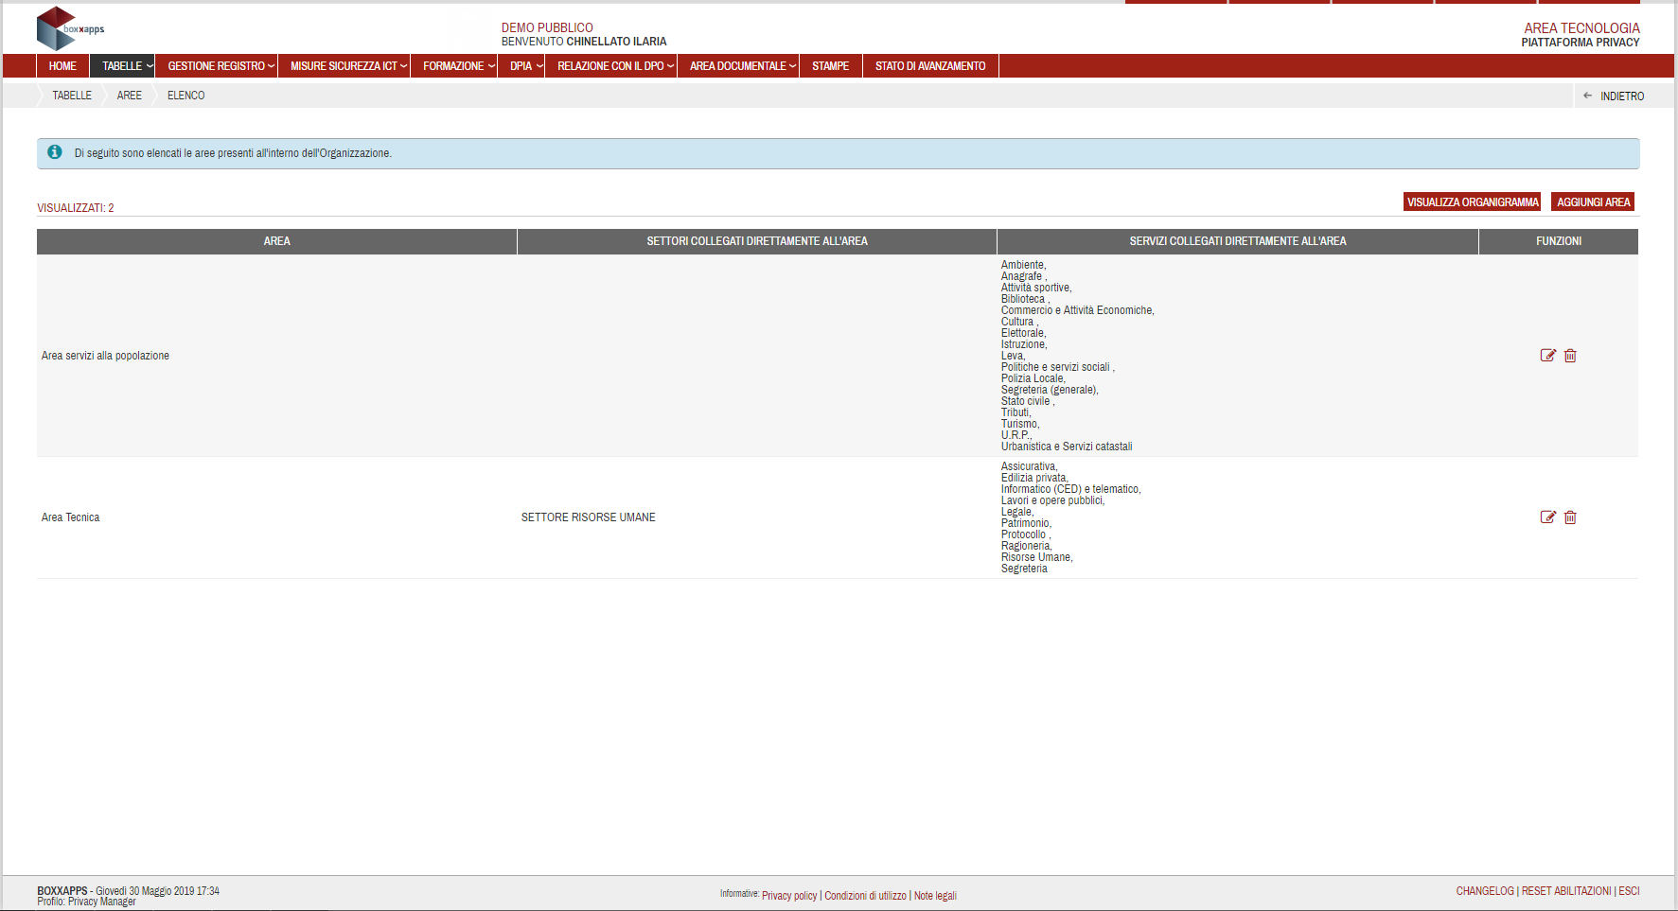Delete the Area servizi alla popolazione row

point(1570,356)
